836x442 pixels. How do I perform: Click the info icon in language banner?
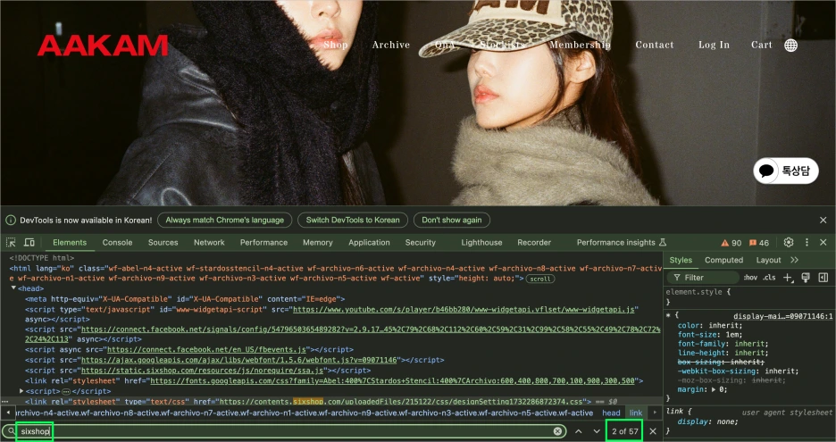point(11,221)
